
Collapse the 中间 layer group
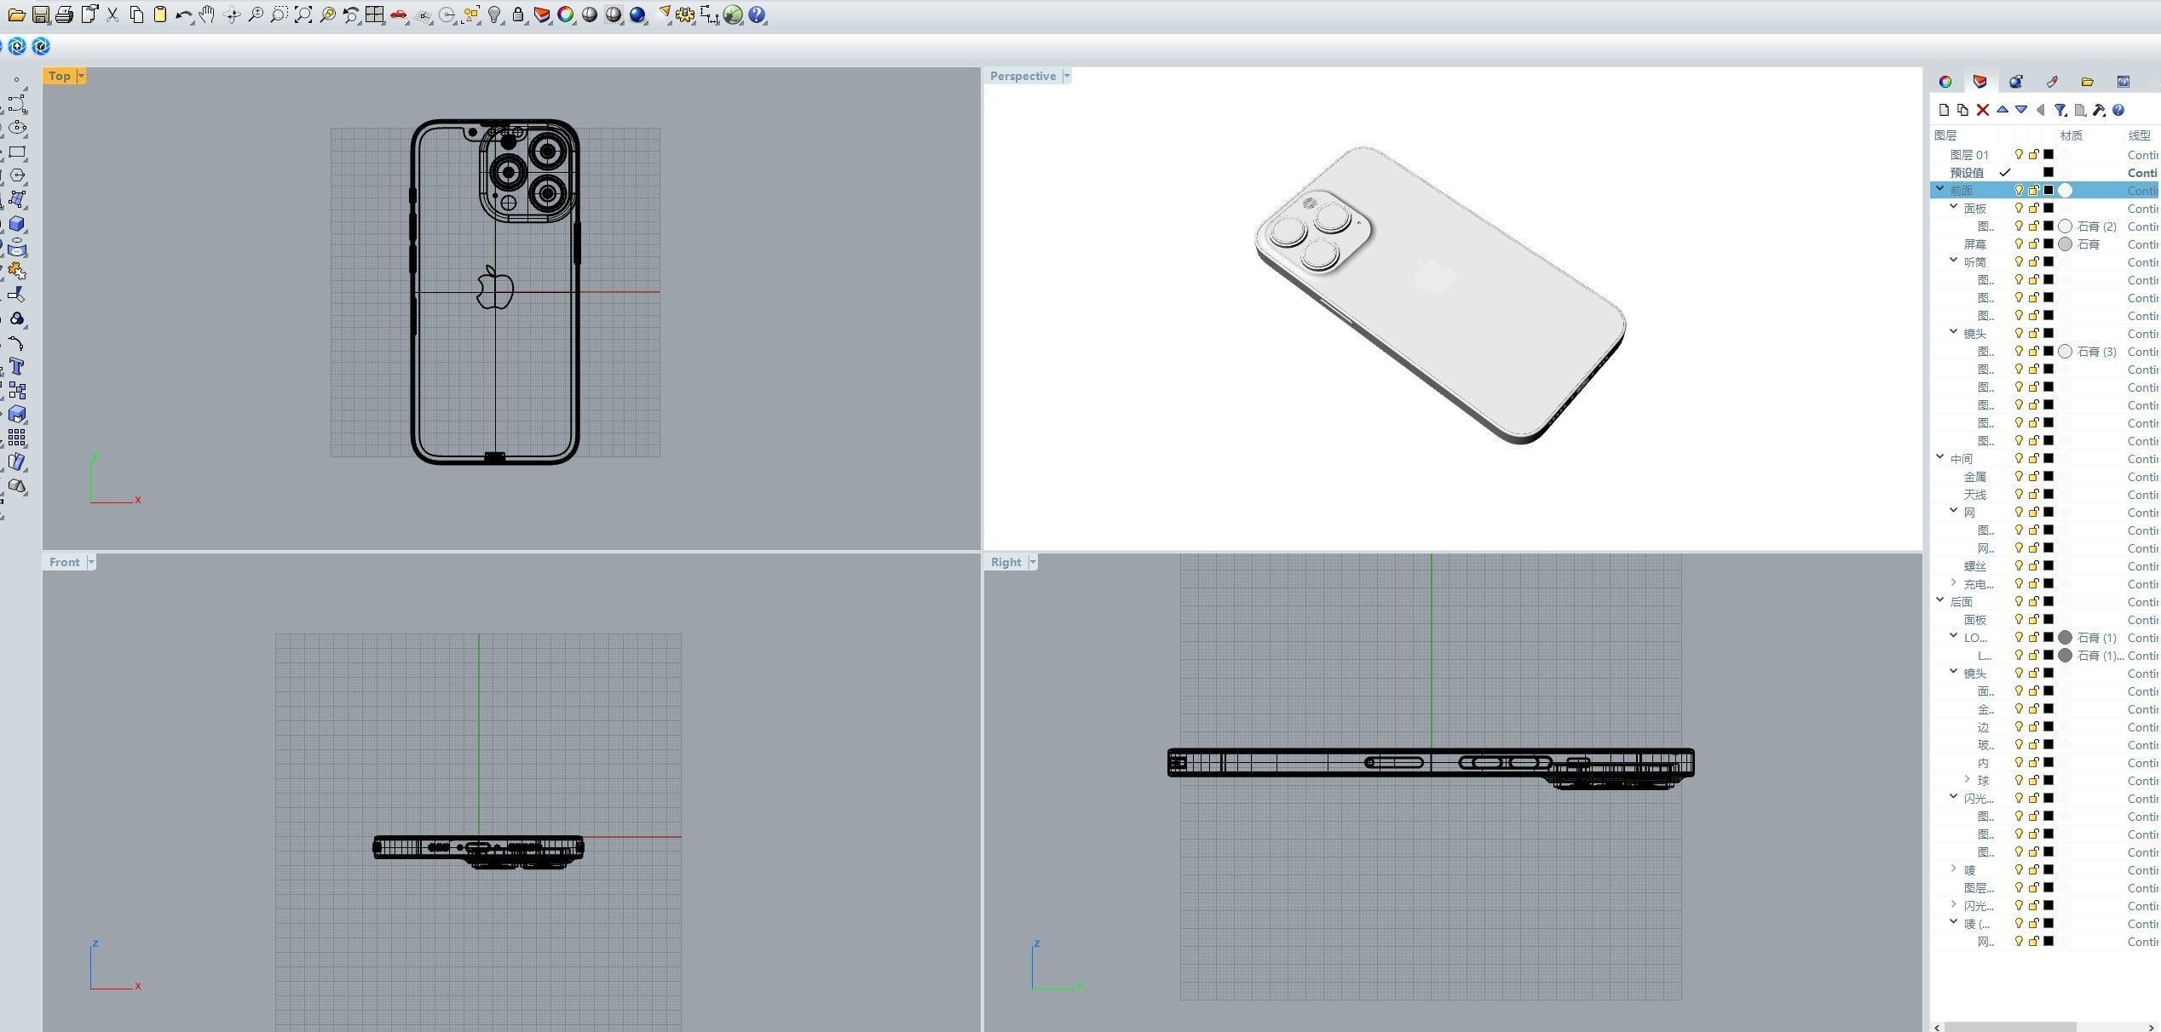click(x=1940, y=457)
